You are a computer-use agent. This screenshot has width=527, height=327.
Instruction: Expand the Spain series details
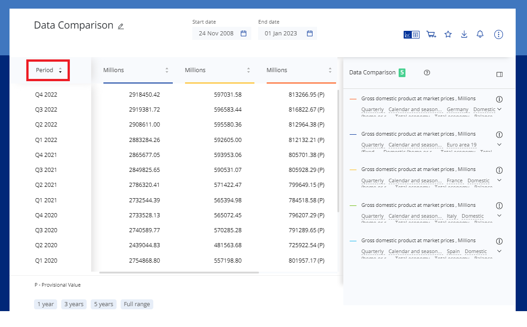click(x=499, y=251)
